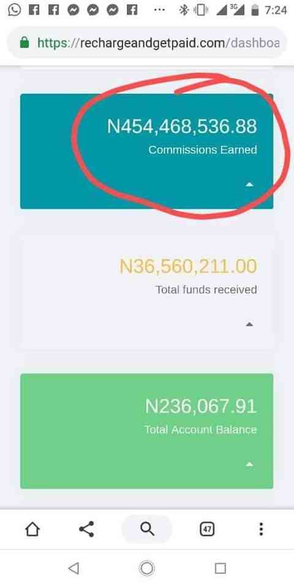Collapse the Commissions Earned card arrow
Image resolution: width=294 pixels, height=588 pixels.
coord(249,184)
